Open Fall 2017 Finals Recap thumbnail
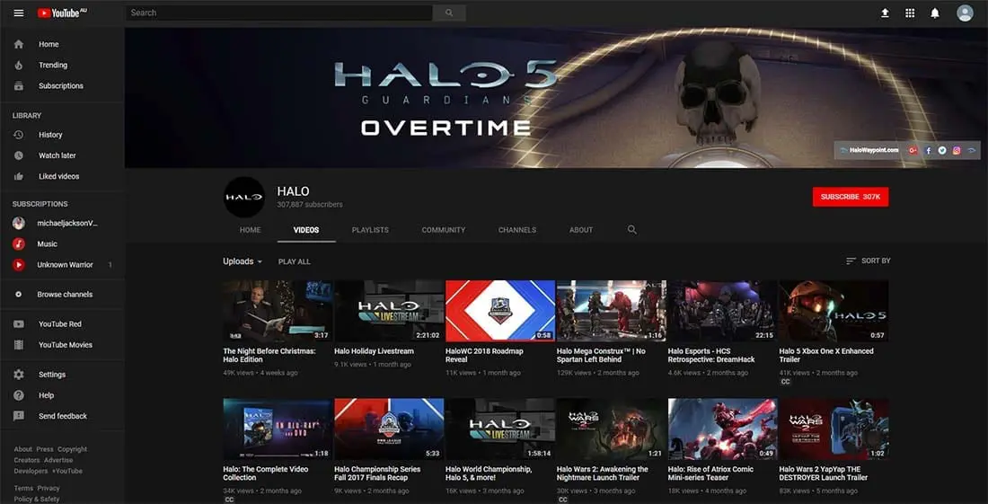988x504 pixels. pyautogui.click(x=389, y=429)
